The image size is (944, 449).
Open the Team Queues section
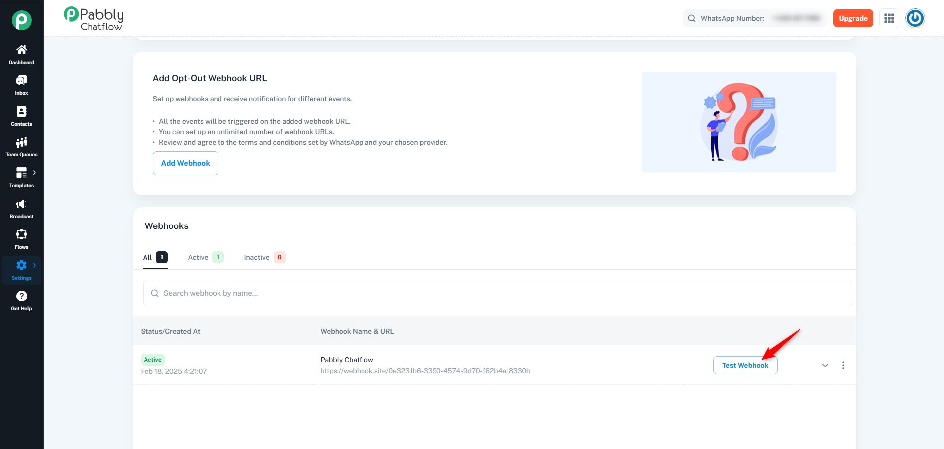pos(21,147)
